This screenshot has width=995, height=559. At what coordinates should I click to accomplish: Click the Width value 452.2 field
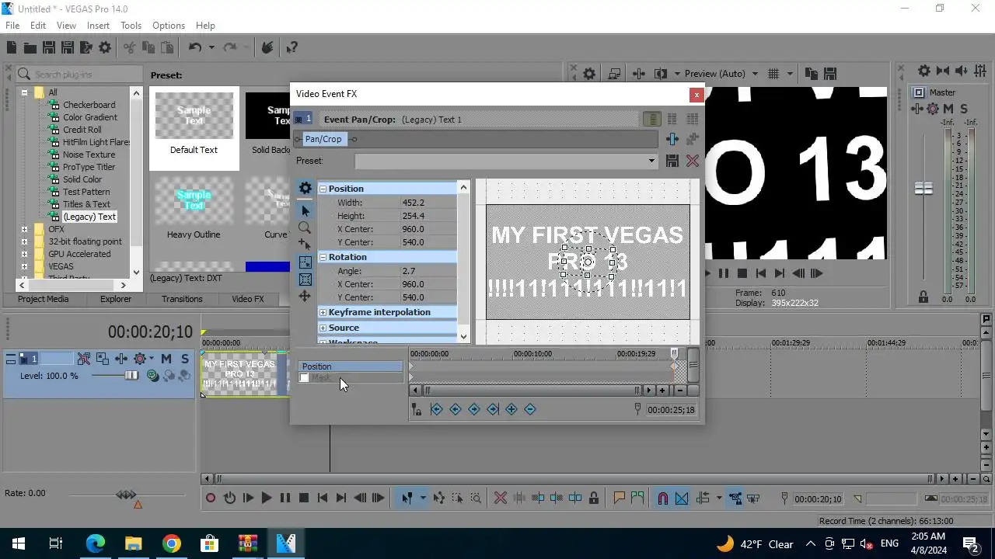point(428,203)
